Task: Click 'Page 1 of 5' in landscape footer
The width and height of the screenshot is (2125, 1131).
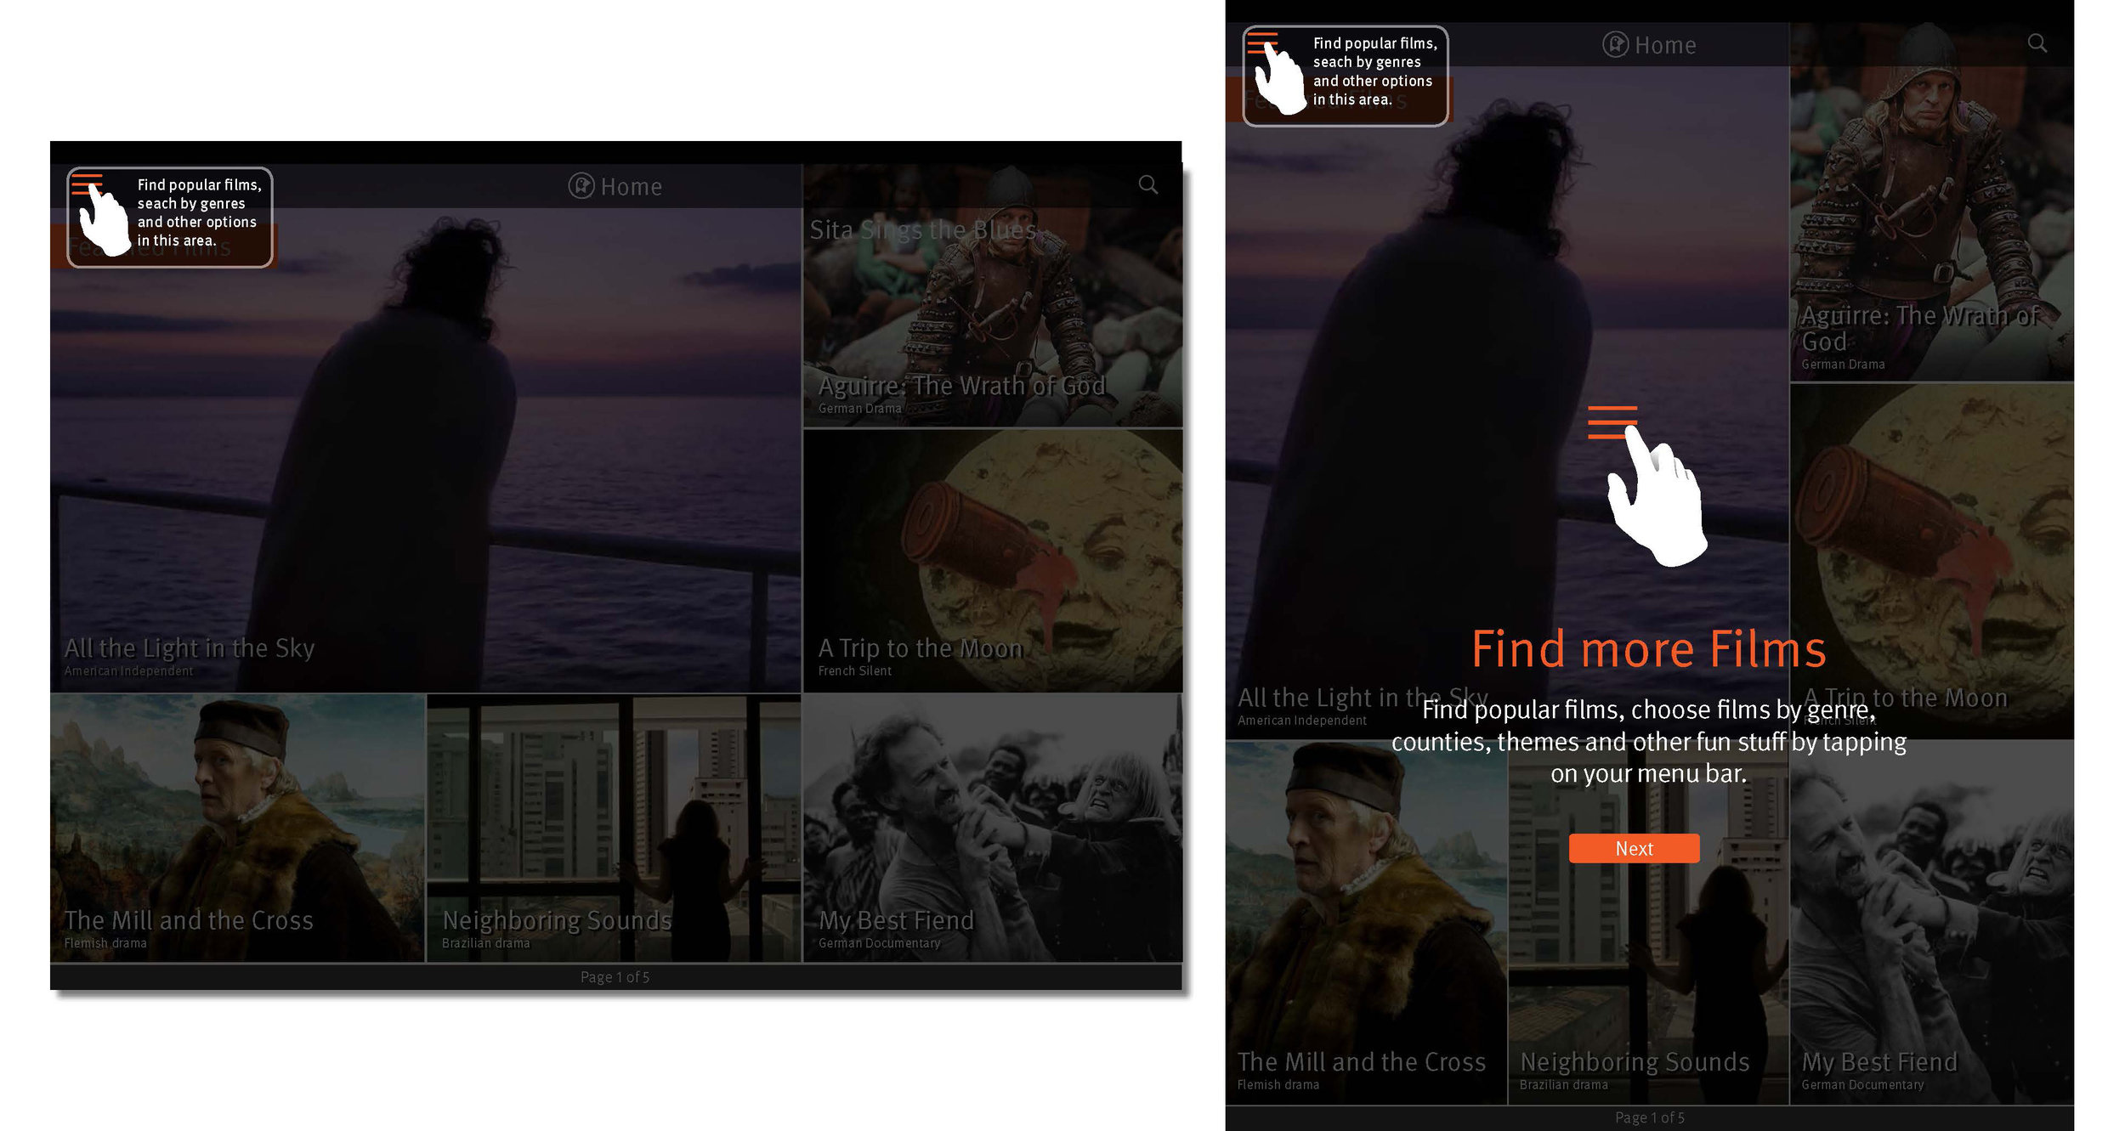Action: click(615, 977)
